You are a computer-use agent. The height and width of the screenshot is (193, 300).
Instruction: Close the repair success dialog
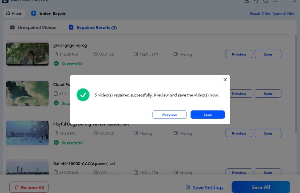(x=225, y=80)
